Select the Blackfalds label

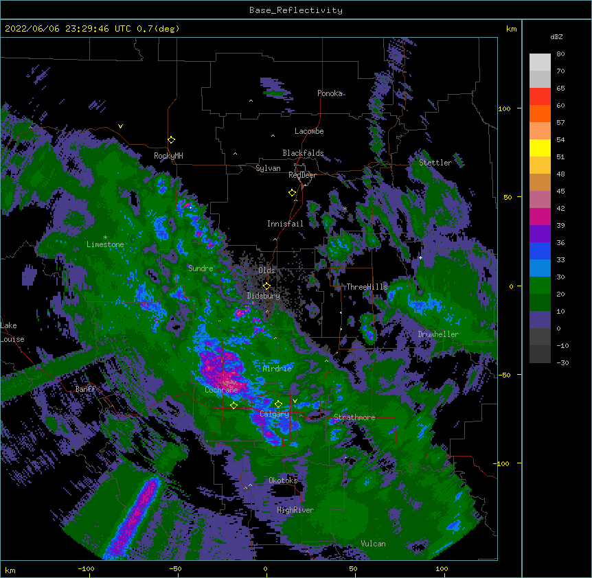pos(303,153)
